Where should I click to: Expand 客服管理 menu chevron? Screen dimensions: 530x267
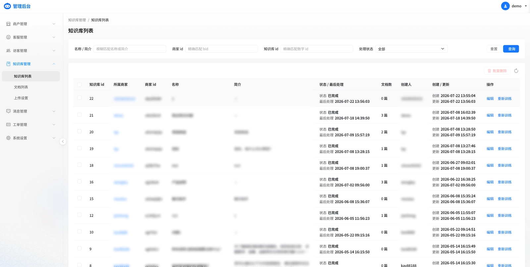point(54,37)
